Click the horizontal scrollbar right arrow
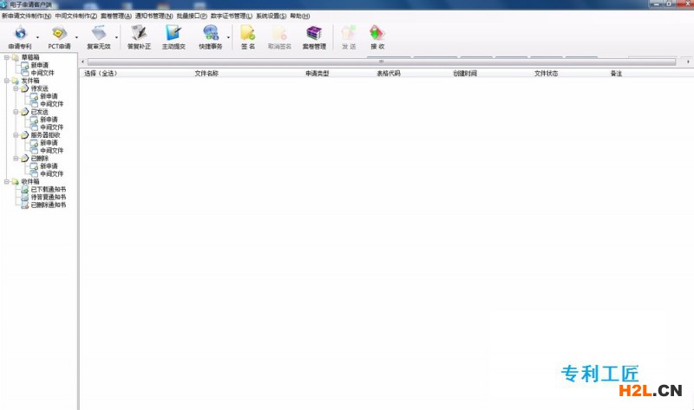 688,62
